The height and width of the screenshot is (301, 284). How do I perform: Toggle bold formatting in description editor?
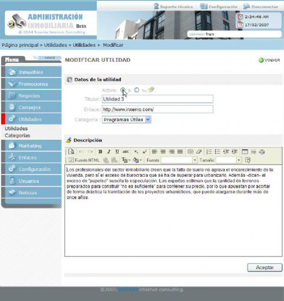tap(100, 152)
